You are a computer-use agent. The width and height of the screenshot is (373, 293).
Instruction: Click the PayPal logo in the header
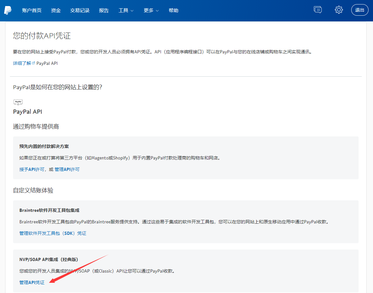click(8, 10)
